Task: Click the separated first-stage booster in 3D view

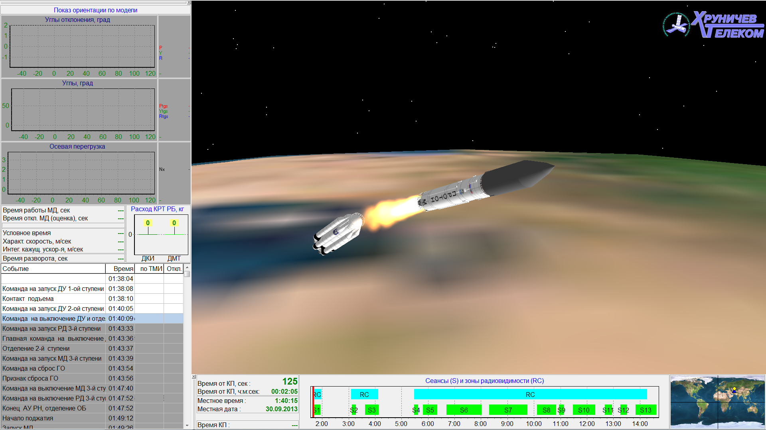Action: click(338, 234)
